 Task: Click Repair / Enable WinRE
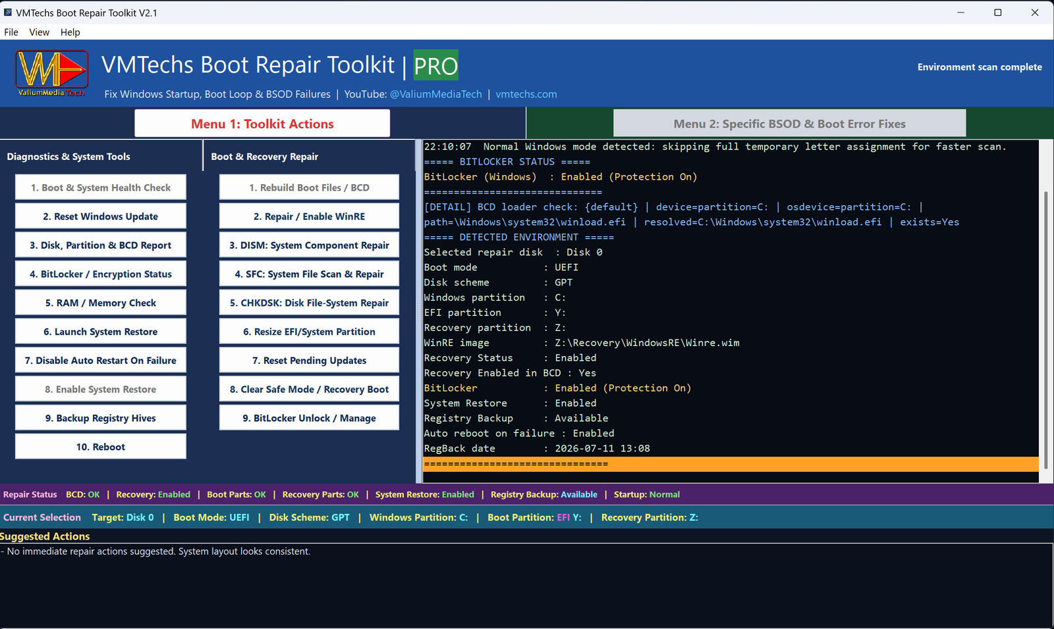(309, 216)
